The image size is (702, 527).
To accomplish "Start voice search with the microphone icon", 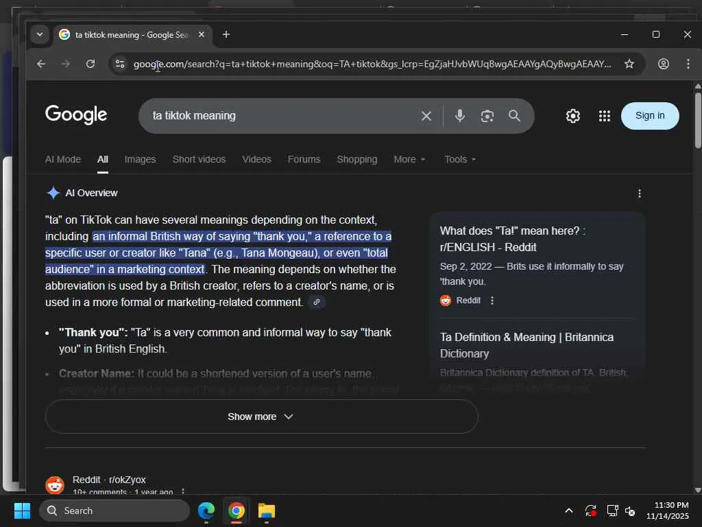I will click(x=460, y=116).
